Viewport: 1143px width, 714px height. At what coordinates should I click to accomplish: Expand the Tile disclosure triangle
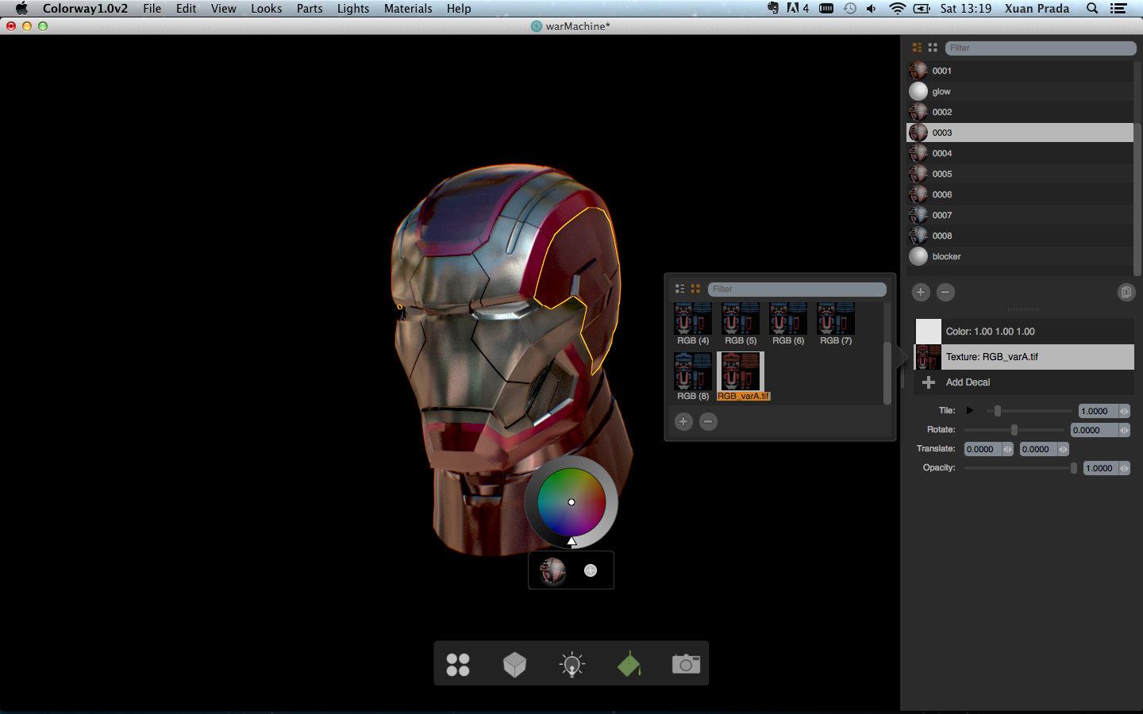[969, 411]
